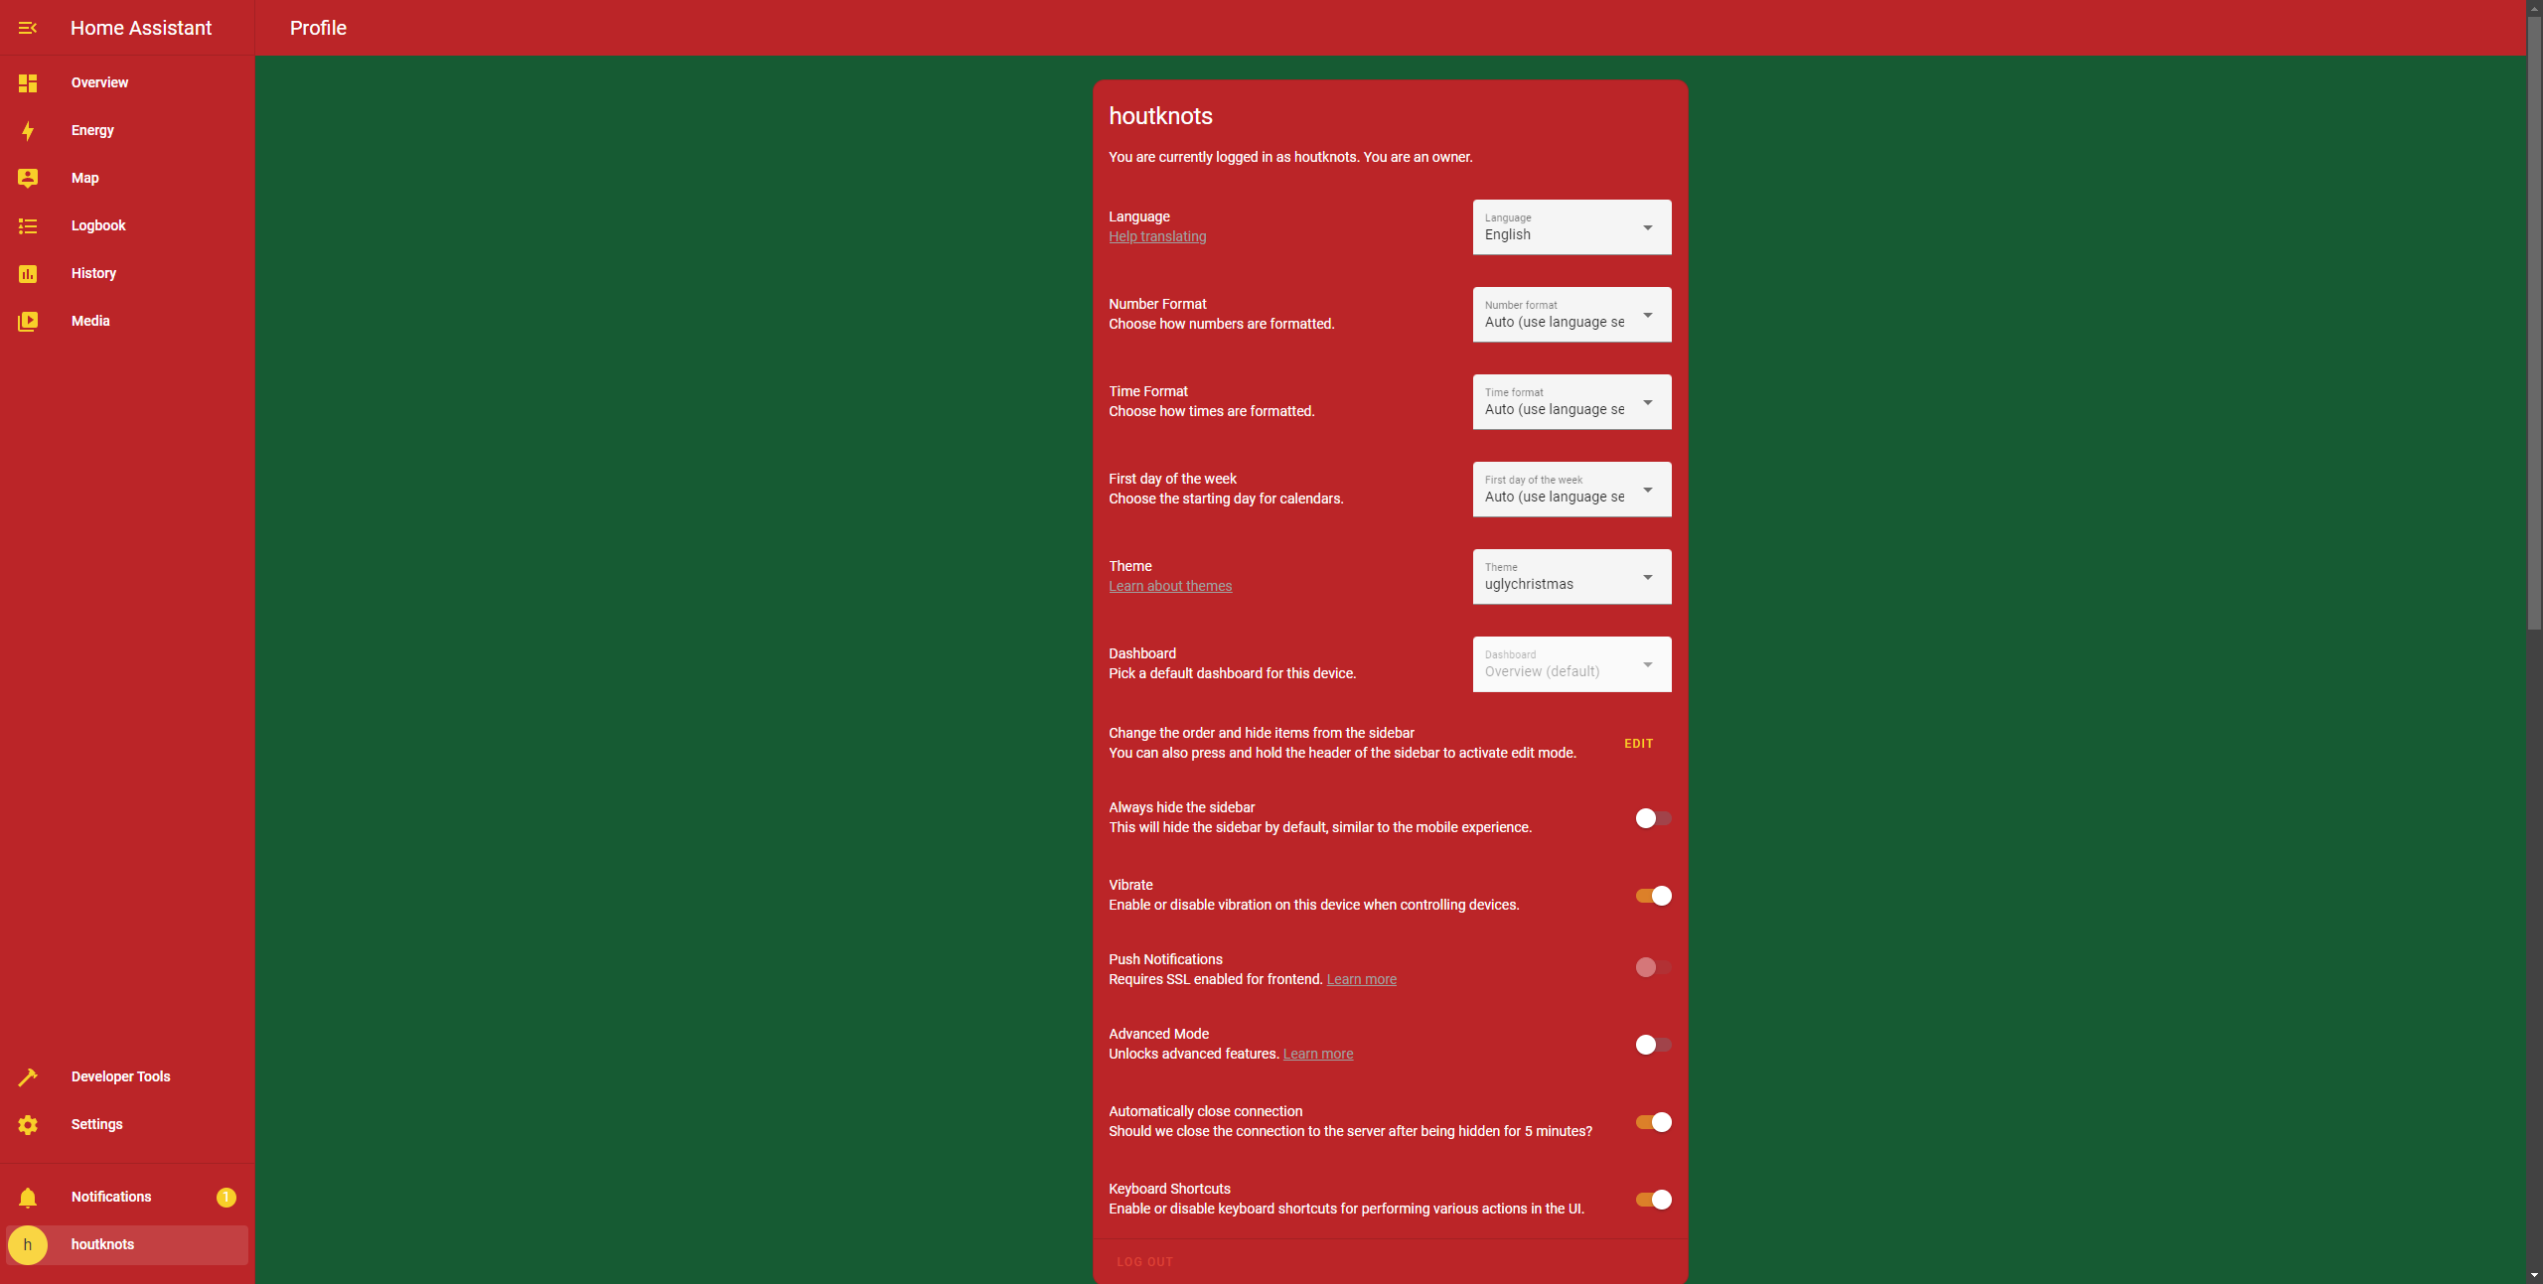Click the Help translating link
This screenshot has width=2543, height=1284.
(1157, 235)
